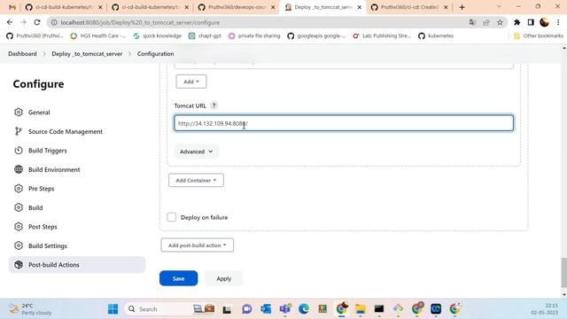Share this page using the share icon
Image resolution: width=567 pixels, height=319 pixels.
(x=486, y=22)
